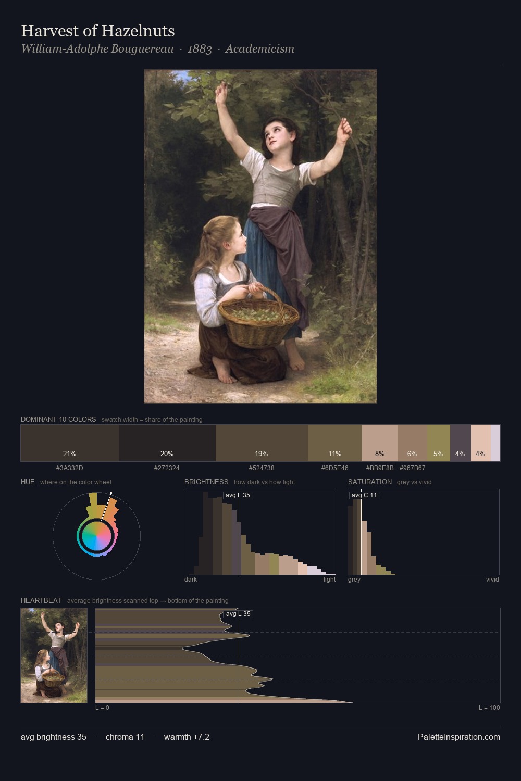The image size is (521, 781).
Task: Click the heartbeat brightness profile chart
Action: click(x=297, y=656)
